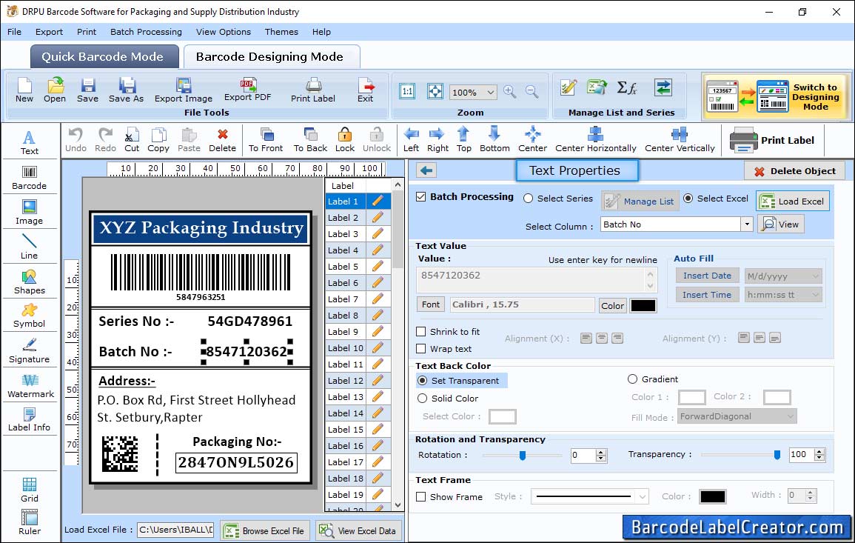
Task: Open the zoom percentage dropdown
Action: pyautogui.click(x=490, y=92)
